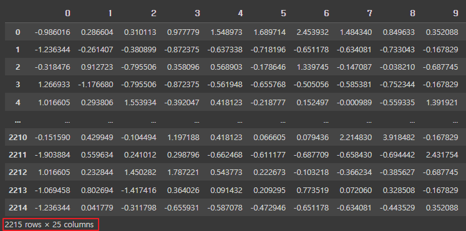Select cell 0.559634
This screenshot has height=231, width=466.
tap(97, 155)
